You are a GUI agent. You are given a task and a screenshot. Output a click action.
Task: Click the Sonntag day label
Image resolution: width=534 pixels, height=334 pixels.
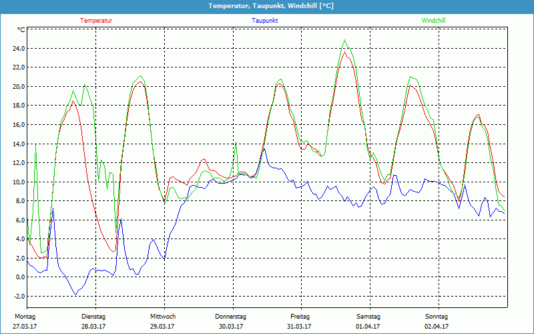(x=437, y=317)
